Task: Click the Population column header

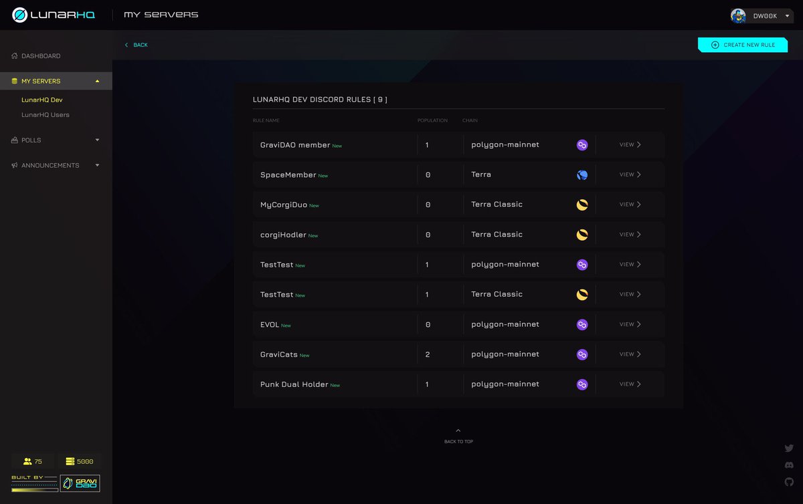Action: tap(432, 120)
